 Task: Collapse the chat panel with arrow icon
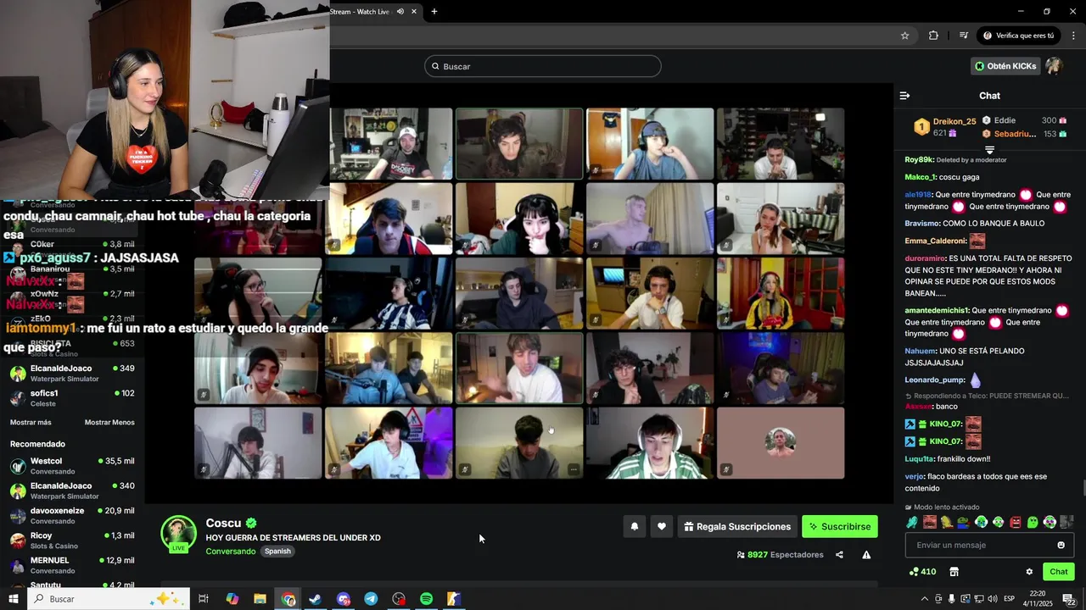[904, 96]
